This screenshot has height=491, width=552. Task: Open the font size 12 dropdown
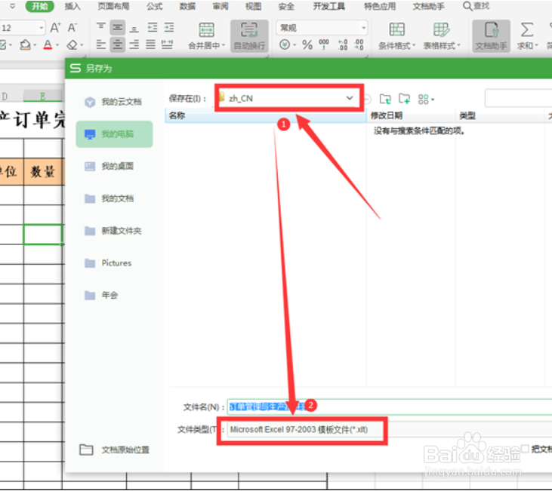point(42,27)
